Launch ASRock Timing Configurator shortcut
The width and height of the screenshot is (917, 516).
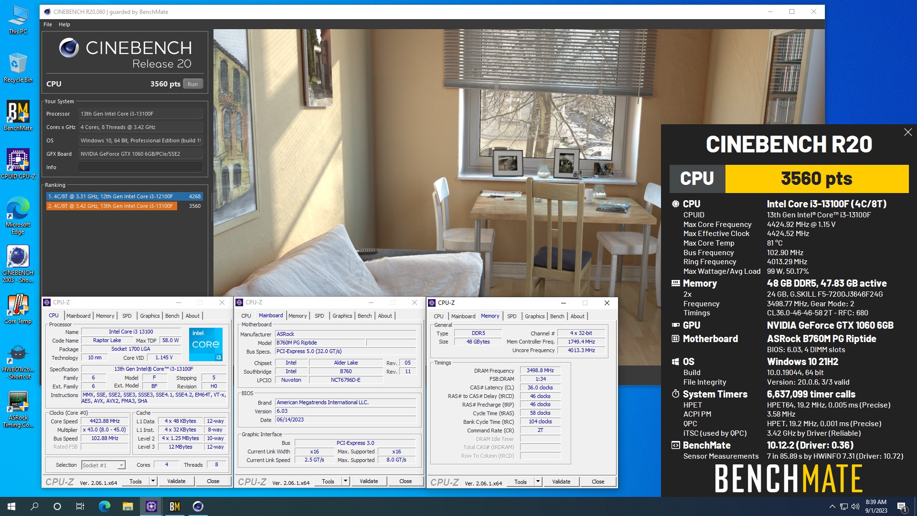pyautogui.click(x=18, y=410)
